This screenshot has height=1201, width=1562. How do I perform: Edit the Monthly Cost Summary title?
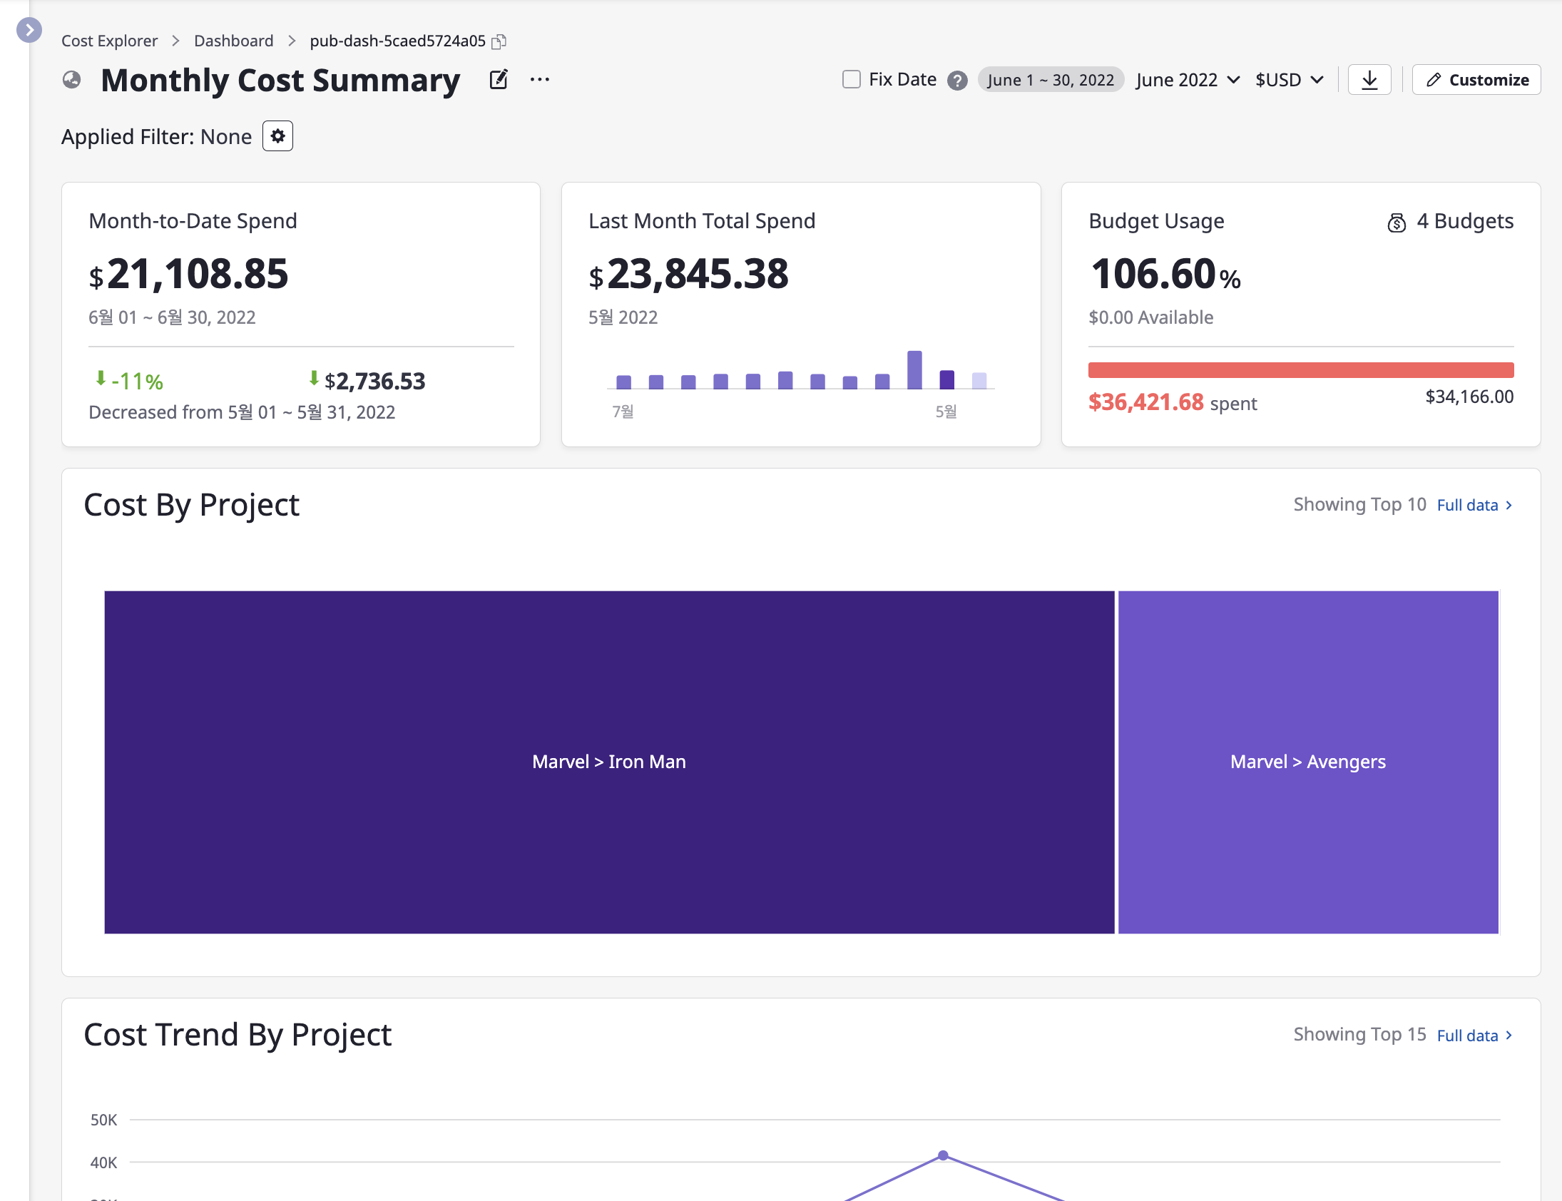(499, 79)
